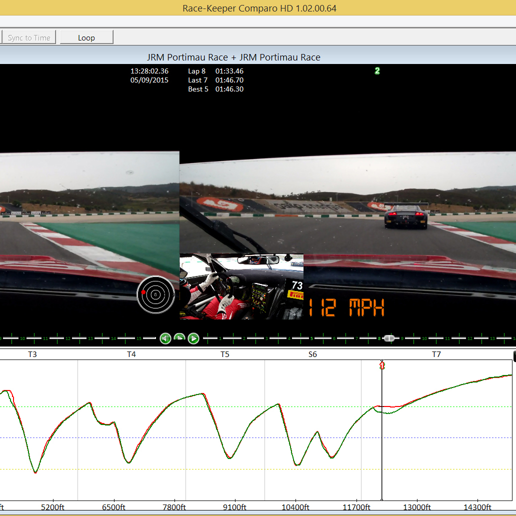Click lap 10 tick on right lap timeline
Viewport: 516px width, 516px height.
[424, 338]
